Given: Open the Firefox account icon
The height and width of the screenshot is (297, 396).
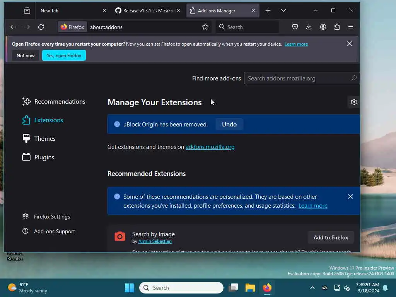Looking at the screenshot, I should tap(323, 27).
